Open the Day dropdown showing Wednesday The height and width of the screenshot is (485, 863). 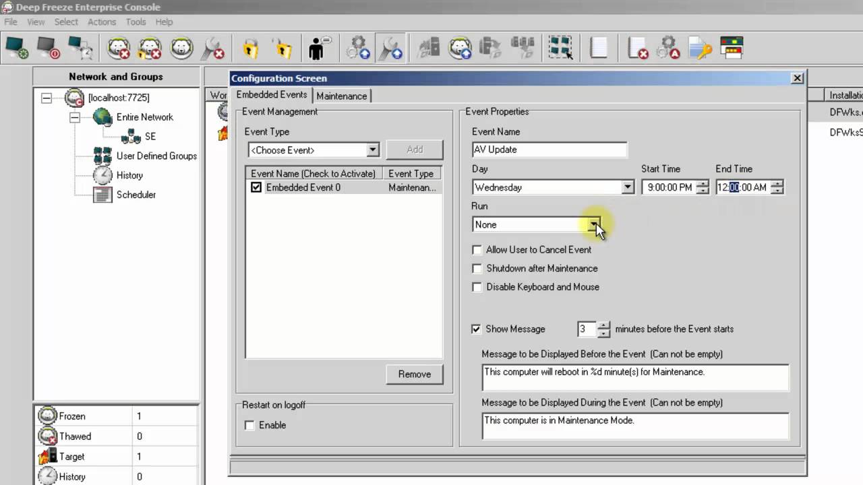tap(628, 187)
